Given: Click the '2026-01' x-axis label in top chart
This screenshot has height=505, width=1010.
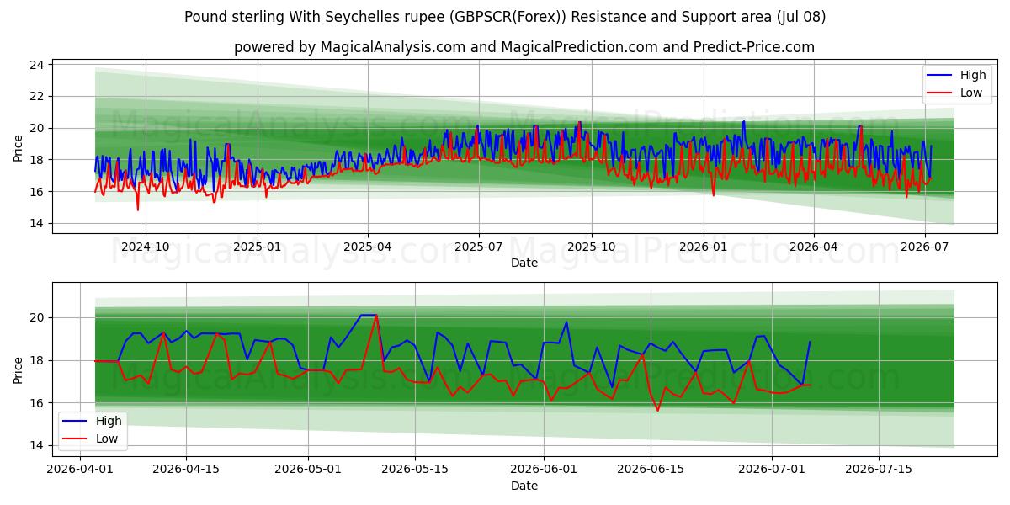Looking at the screenshot, I should coord(703,248).
